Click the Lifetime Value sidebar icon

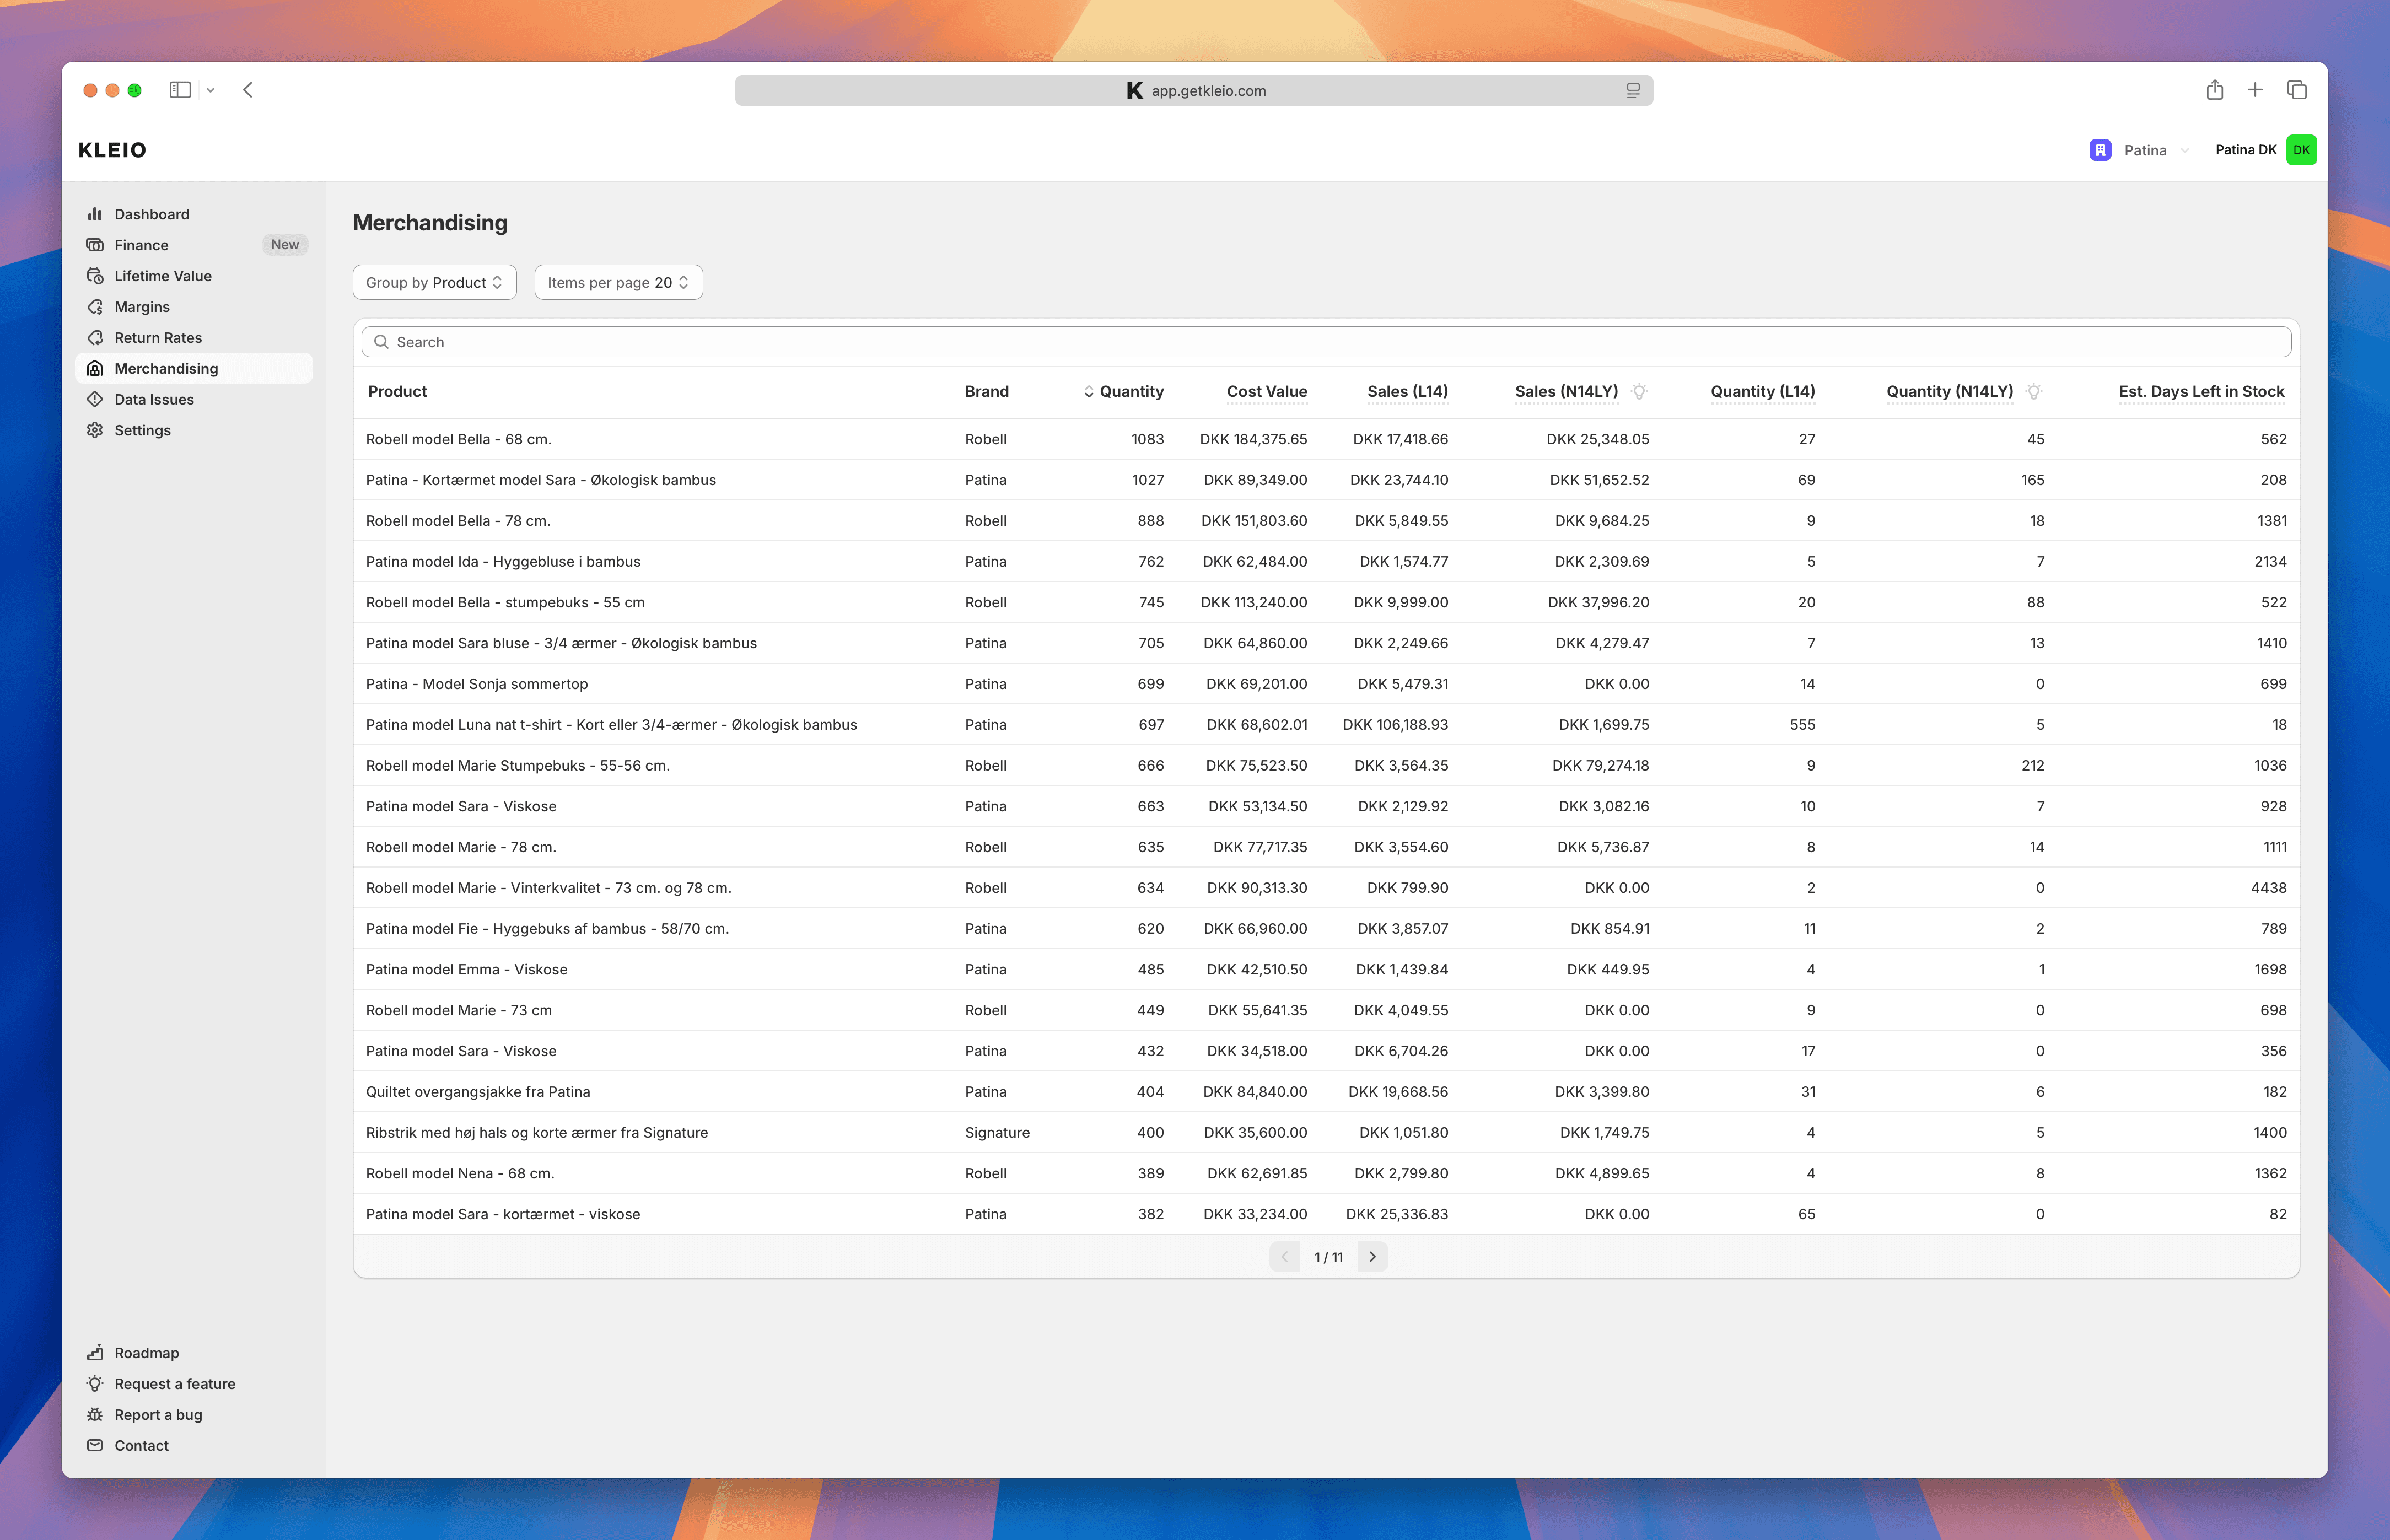[95, 276]
